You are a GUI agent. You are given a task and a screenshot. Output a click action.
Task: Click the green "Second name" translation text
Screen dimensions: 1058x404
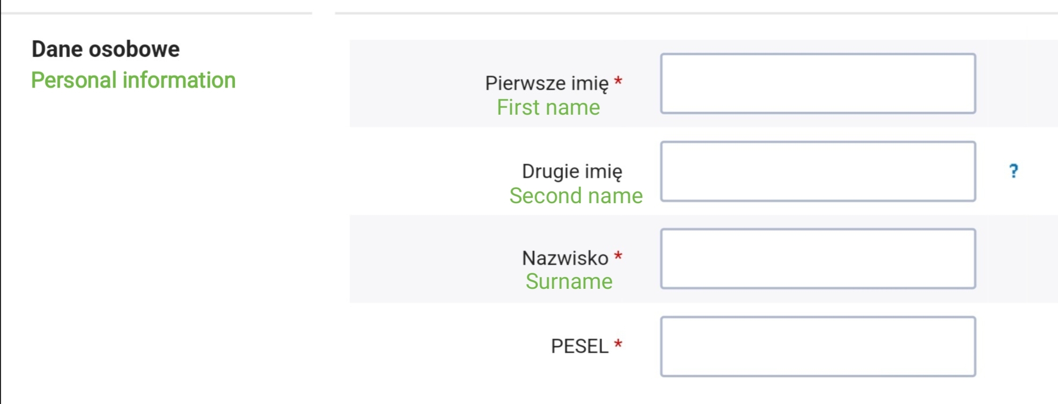click(576, 196)
